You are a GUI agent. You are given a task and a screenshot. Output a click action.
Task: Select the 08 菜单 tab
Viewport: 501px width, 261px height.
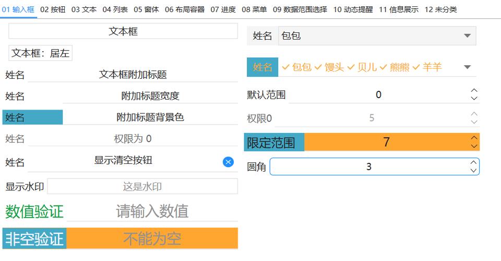[254, 9]
